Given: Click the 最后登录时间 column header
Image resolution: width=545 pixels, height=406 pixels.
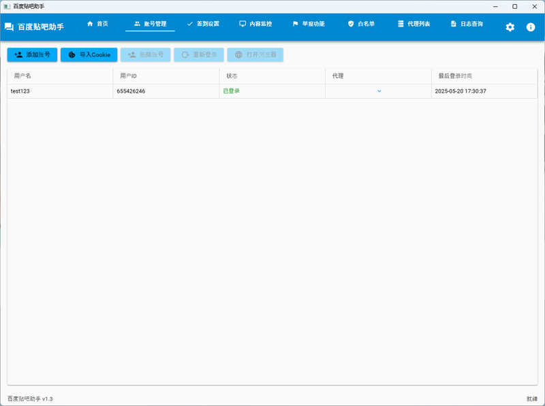Looking at the screenshot, I should click(484, 76).
